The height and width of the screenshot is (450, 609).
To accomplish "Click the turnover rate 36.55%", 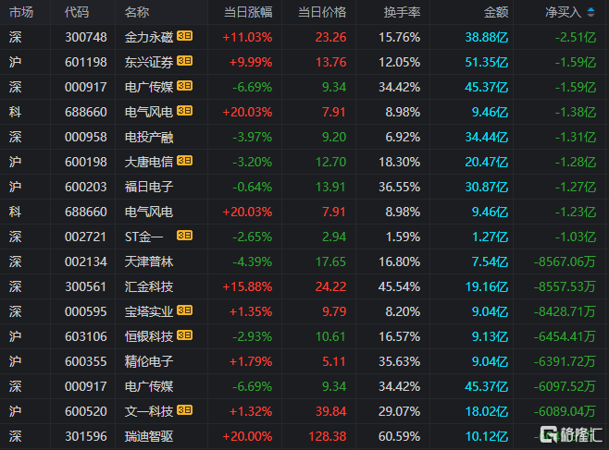I will (400, 187).
